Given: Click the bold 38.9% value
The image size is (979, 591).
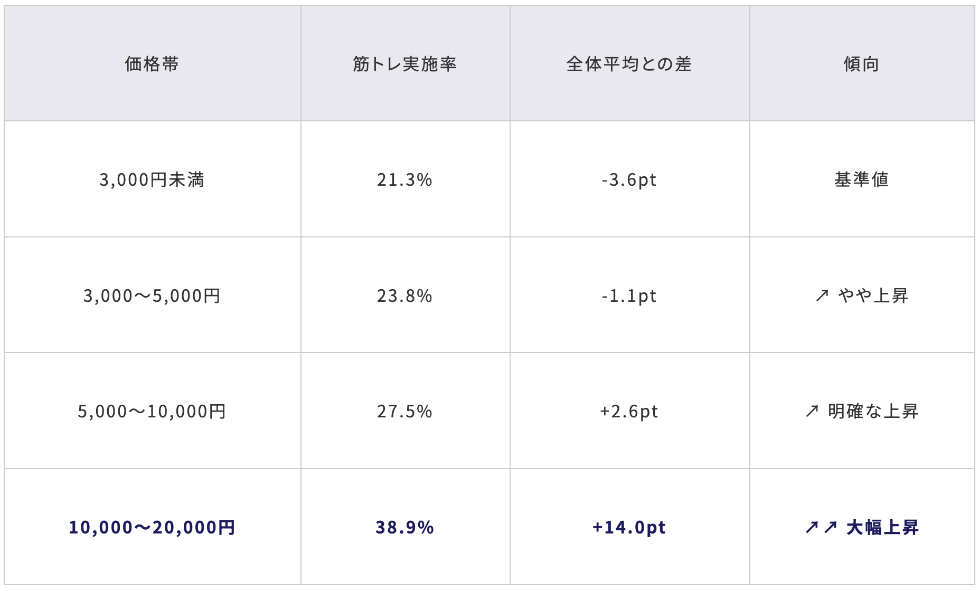Looking at the screenshot, I should pos(404,527).
